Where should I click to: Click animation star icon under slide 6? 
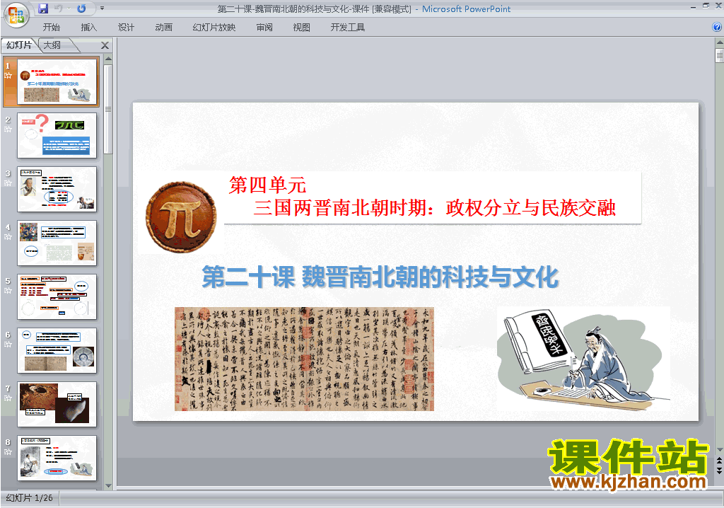(8, 345)
